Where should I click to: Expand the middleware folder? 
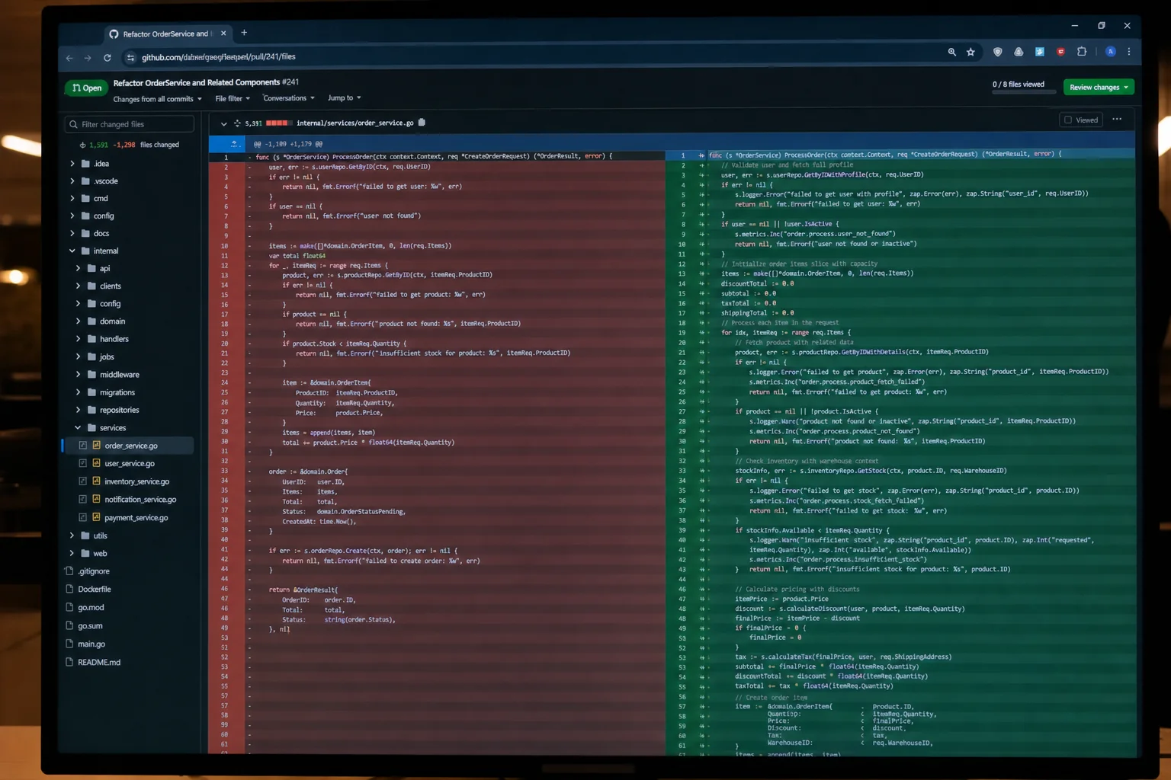(78, 375)
